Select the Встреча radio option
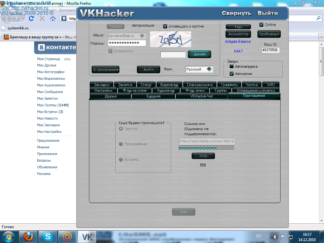 click(121, 159)
